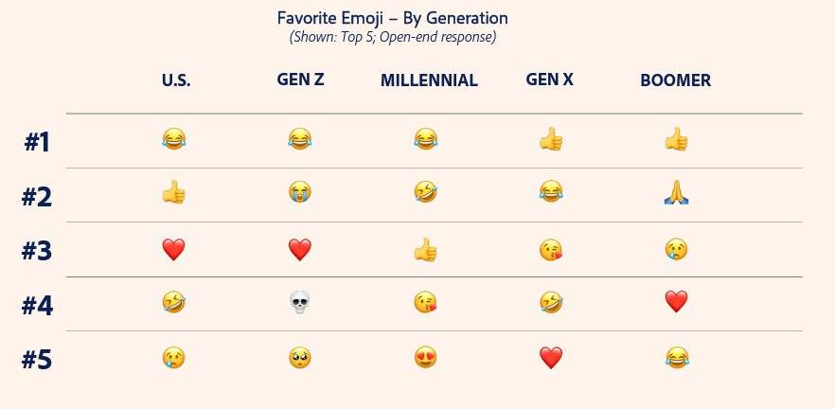Select Gen X's #5 red heart emoji
835x409 pixels.
[x=551, y=357]
